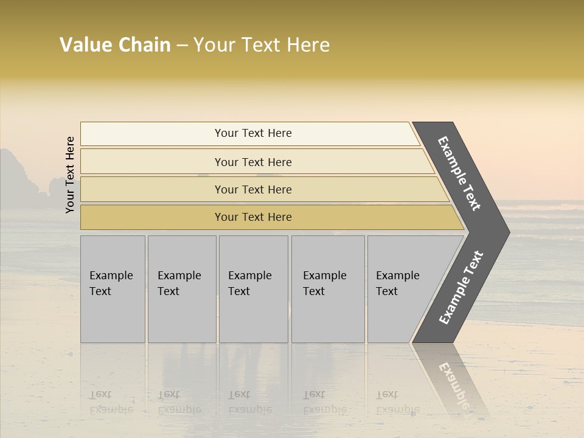This screenshot has height=438, width=584.
Task: Click the bold "Value Chain" words in the slide title
Action: coord(115,45)
